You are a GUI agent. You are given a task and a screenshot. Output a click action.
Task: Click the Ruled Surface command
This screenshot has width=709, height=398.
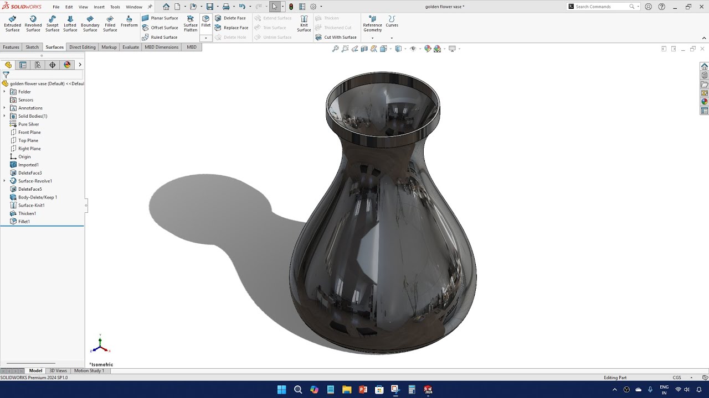coord(160,37)
